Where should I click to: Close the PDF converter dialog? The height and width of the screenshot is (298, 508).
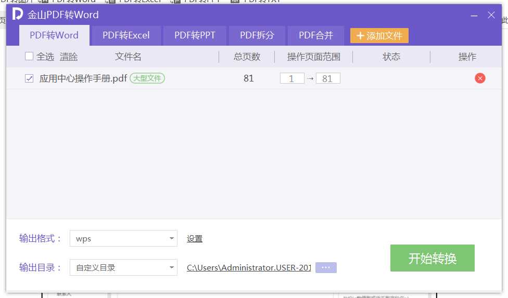(x=491, y=15)
